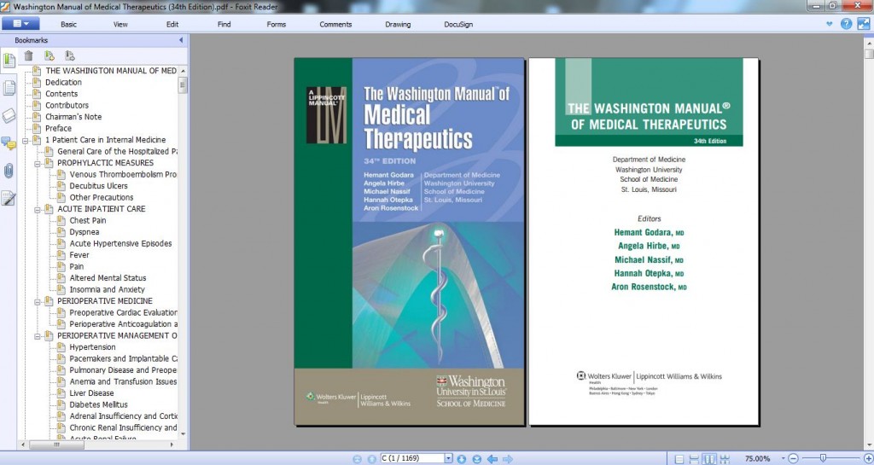Jump to Chest Pain bookmark
This screenshot has height=465, width=874.
[x=88, y=220]
